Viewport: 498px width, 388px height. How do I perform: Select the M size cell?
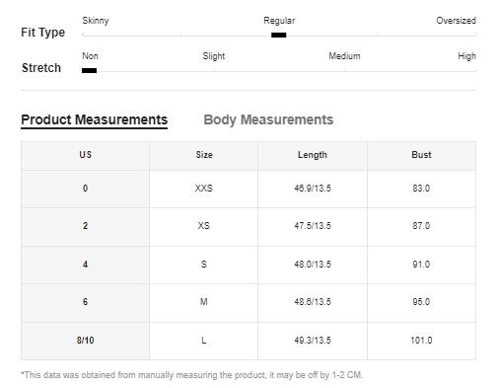tap(204, 302)
